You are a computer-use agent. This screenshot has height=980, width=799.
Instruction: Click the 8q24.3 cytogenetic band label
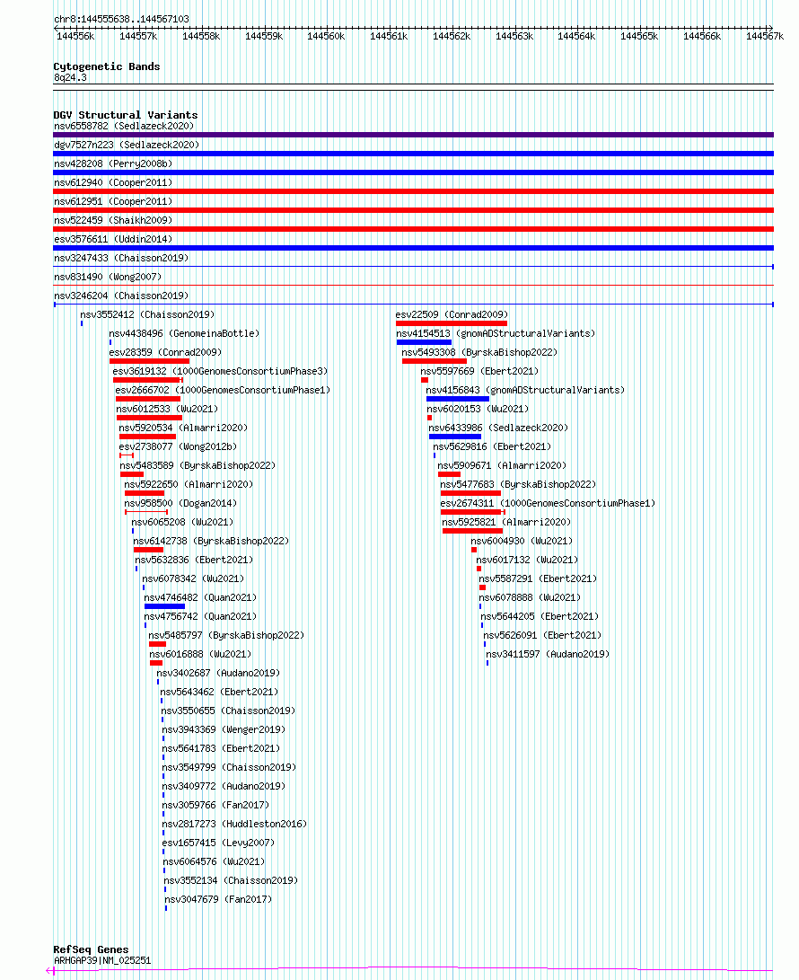70,77
